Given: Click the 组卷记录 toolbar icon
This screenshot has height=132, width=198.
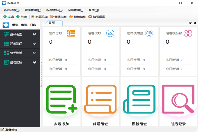Looking at the screenshot, I should 90,17.
